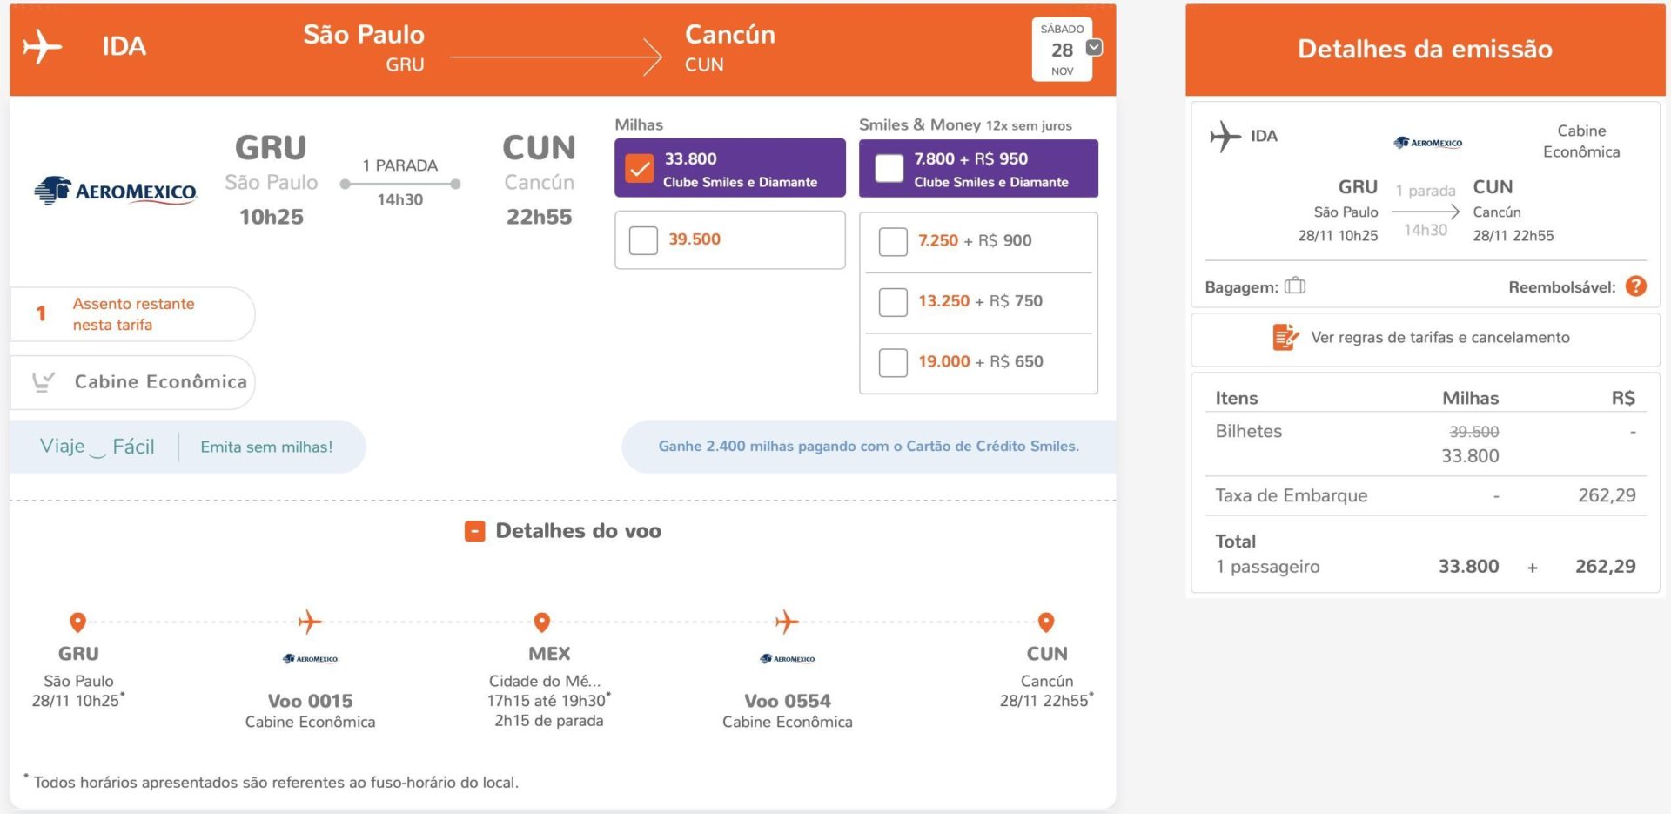
Task: Click the Reembolsável question mark icon
Action: 1636,286
